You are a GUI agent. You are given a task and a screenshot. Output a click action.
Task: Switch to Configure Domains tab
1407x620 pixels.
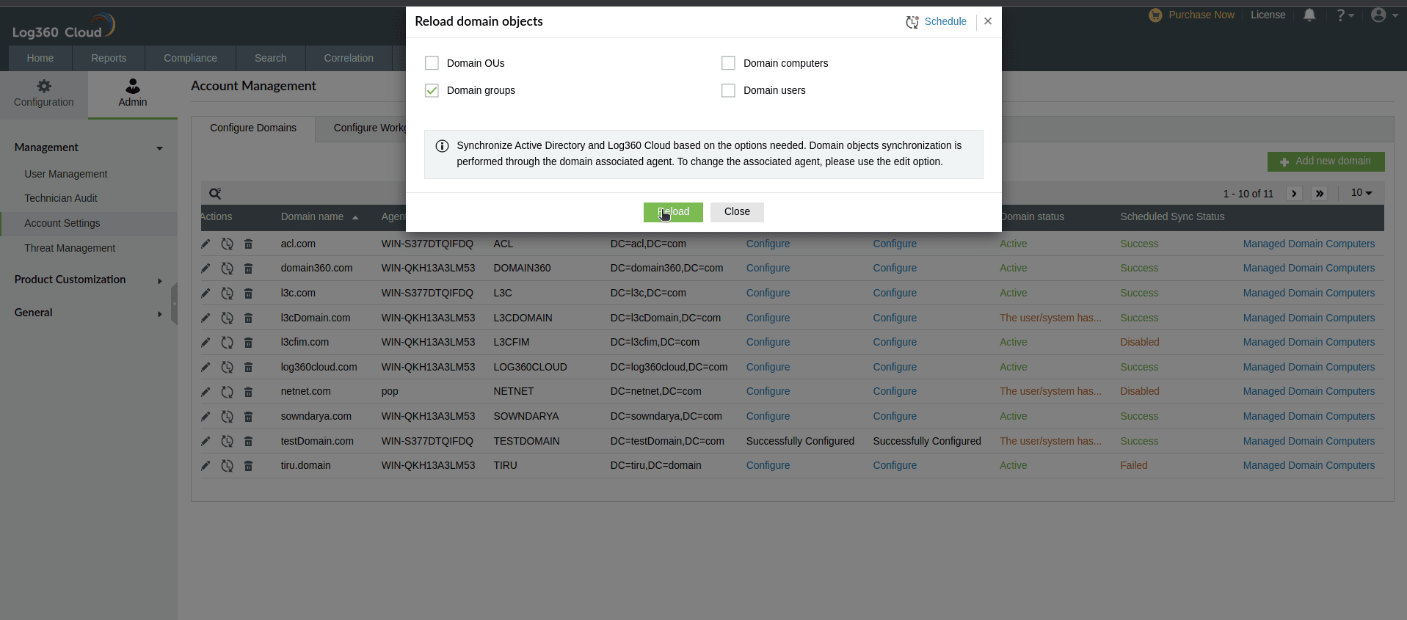coord(253,128)
